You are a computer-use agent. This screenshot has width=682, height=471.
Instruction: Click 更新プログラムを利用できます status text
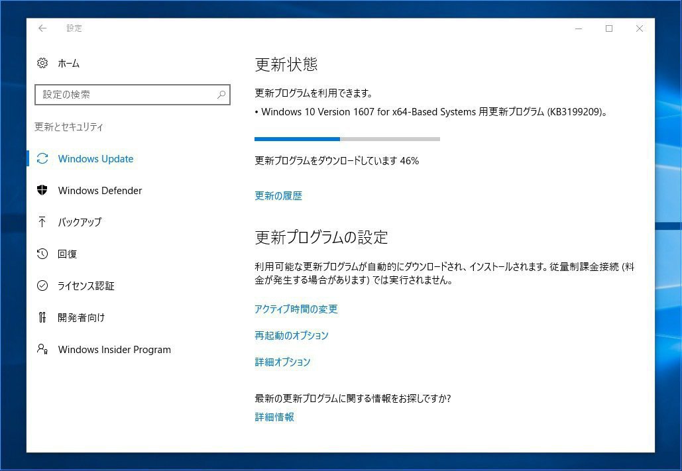pyautogui.click(x=313, y=93)
